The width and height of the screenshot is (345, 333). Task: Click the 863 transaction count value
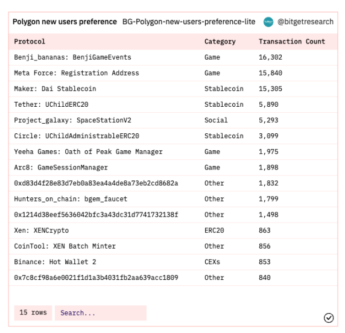tap(264, 230)
